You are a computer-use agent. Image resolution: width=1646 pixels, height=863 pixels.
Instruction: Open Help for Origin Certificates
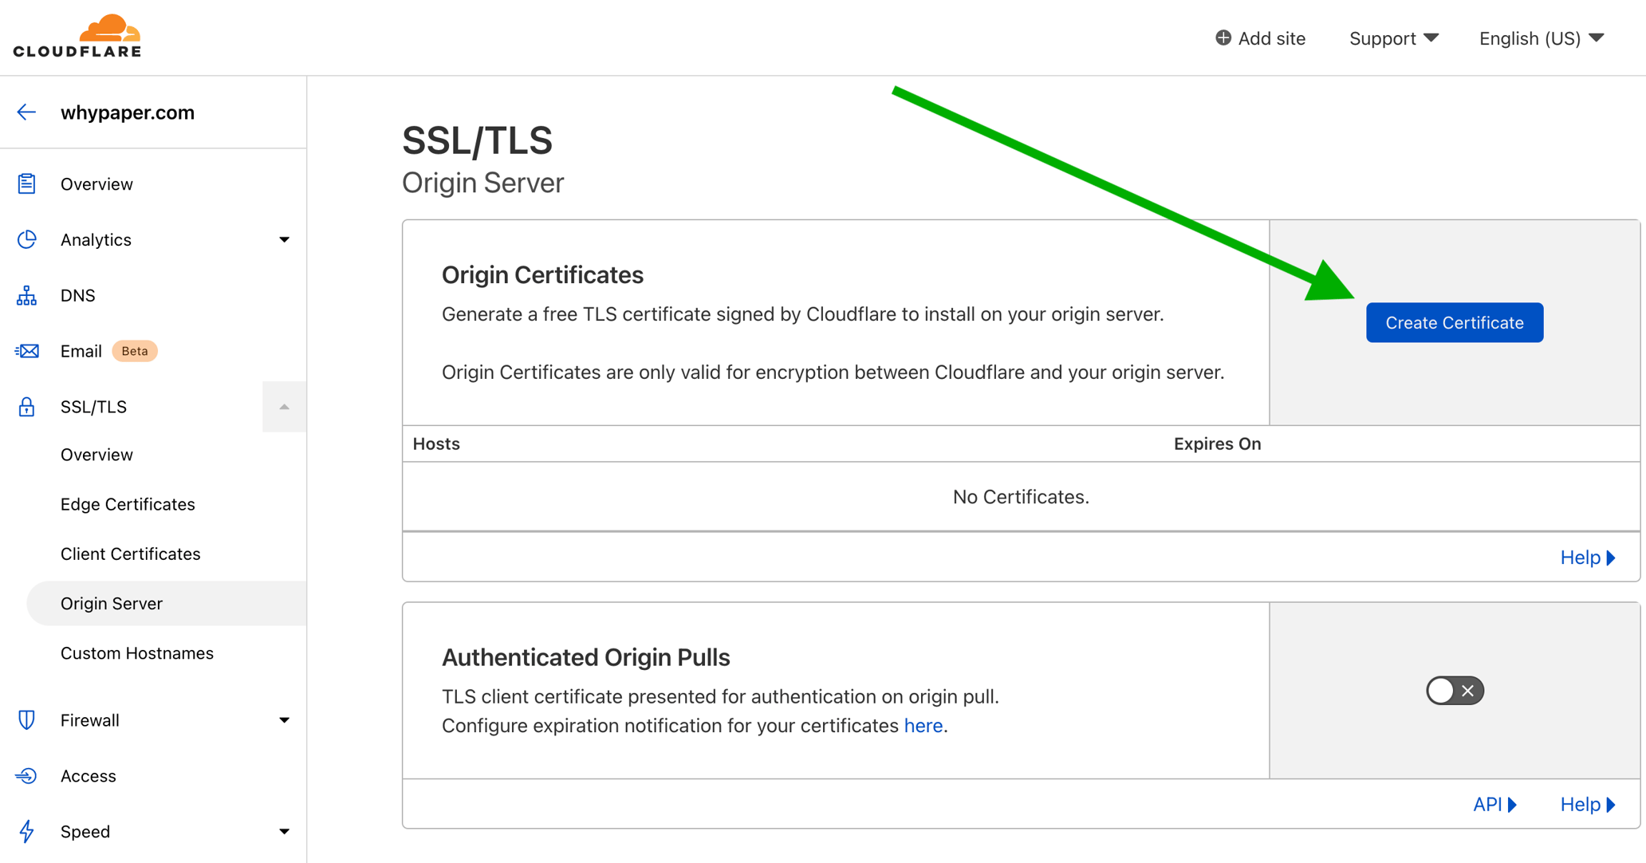point(1585,557)
